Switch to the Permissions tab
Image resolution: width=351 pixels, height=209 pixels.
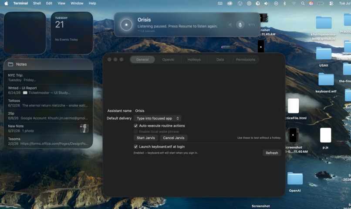coord(246,59)
